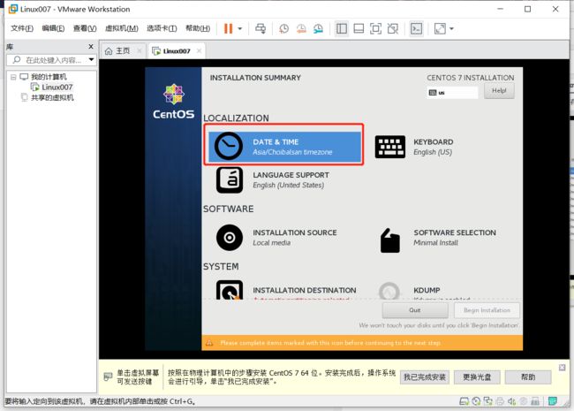Click the language support á icon
This screenshot has height=411, width=574.
pos(230,179)
